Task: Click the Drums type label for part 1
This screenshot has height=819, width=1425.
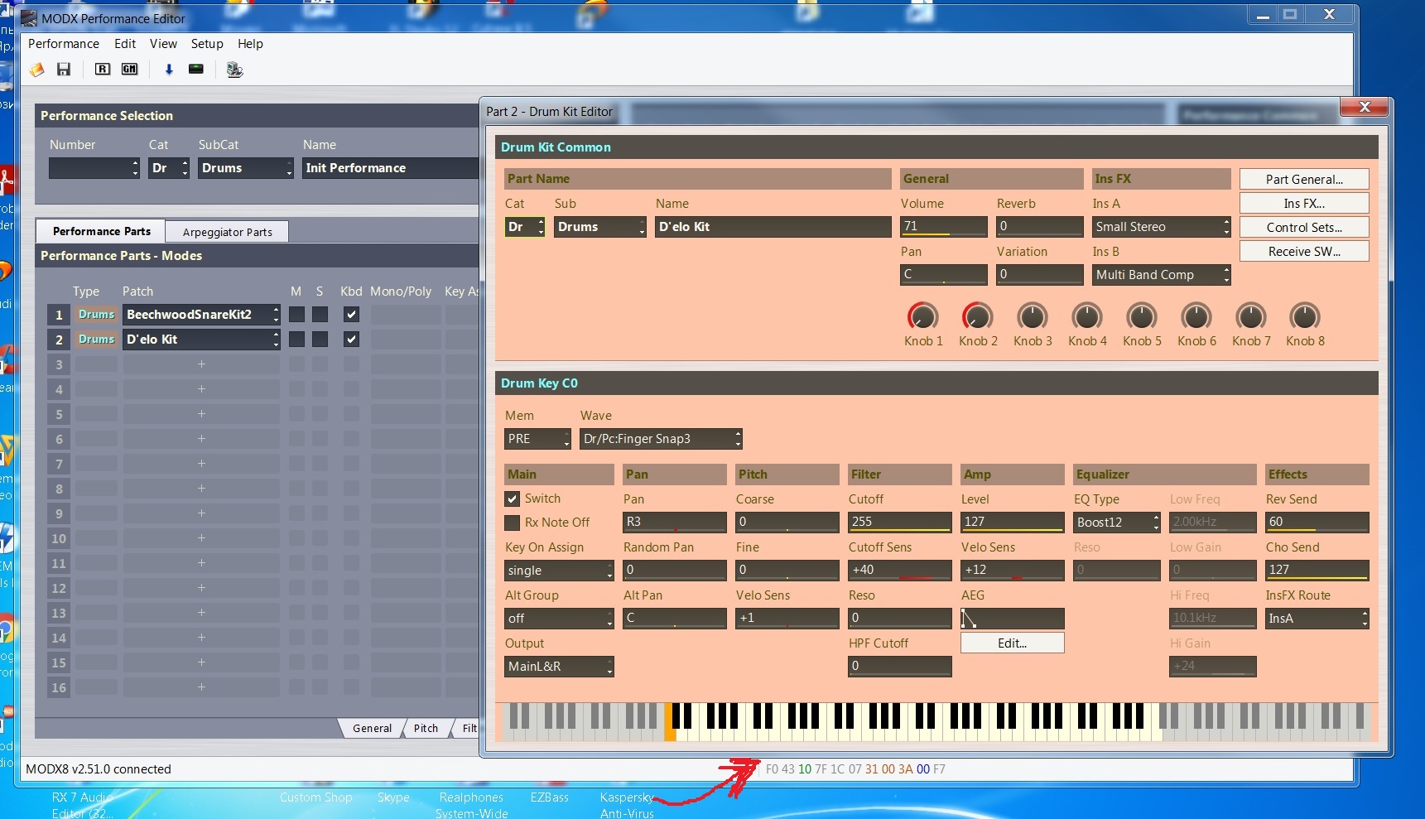Action: [x=96, y=315]
